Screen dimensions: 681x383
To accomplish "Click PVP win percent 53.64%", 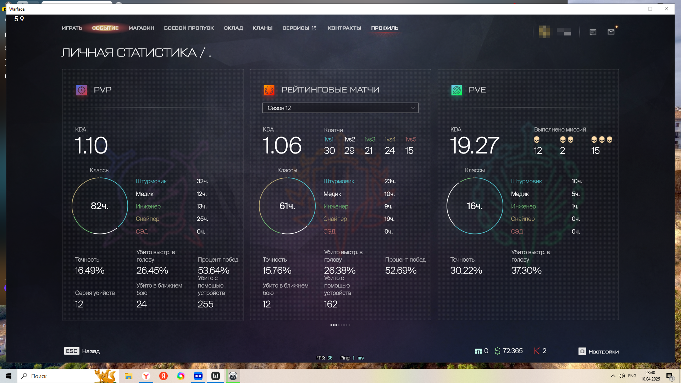I will coord(214,271).
